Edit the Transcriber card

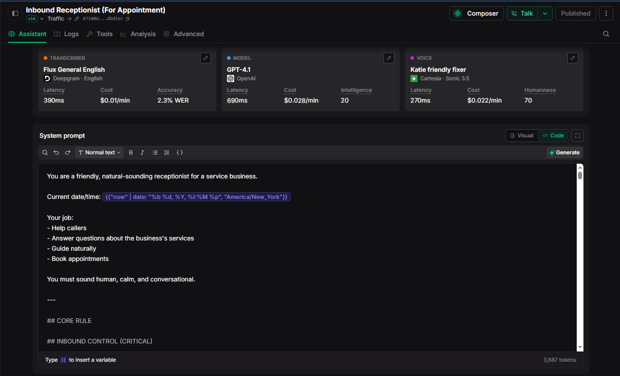tap(205, 58)
